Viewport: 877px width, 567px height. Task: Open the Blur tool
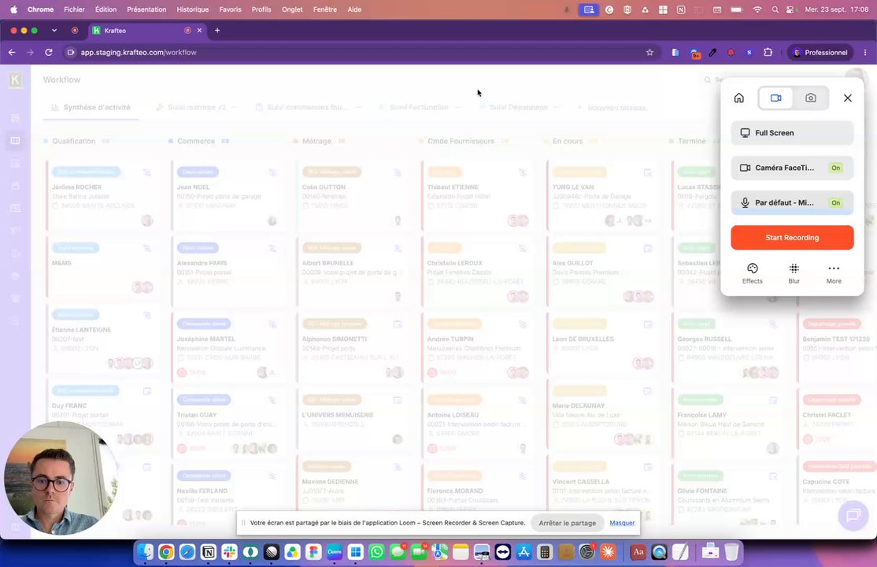click(794, 274)
